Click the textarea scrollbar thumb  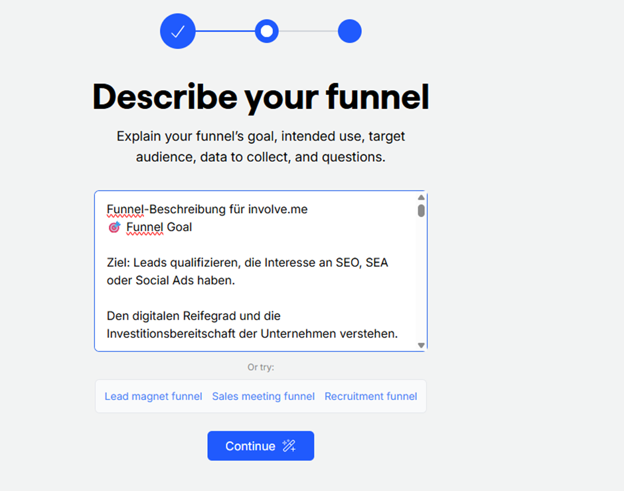pyautogui.click(x=421, y=210)
